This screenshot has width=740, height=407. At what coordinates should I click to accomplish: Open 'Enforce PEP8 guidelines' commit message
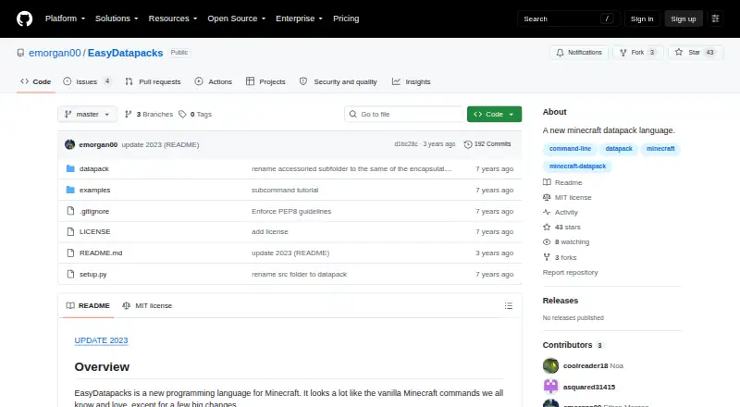click(x=291, y=211)
